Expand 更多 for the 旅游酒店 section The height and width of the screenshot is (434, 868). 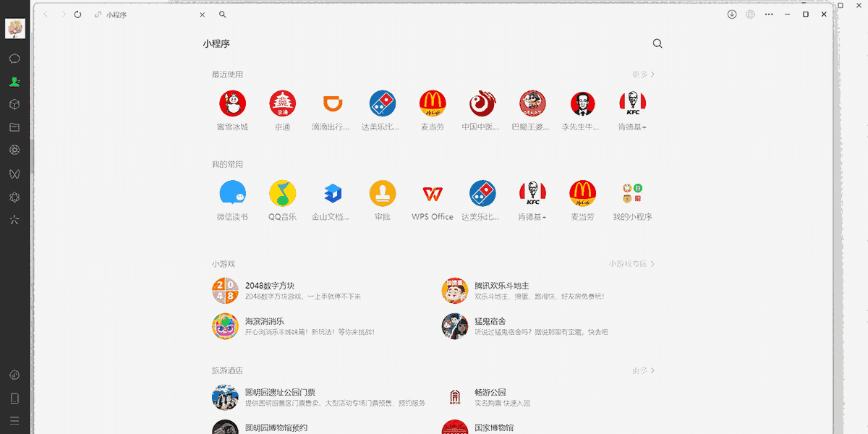[641, 370]
